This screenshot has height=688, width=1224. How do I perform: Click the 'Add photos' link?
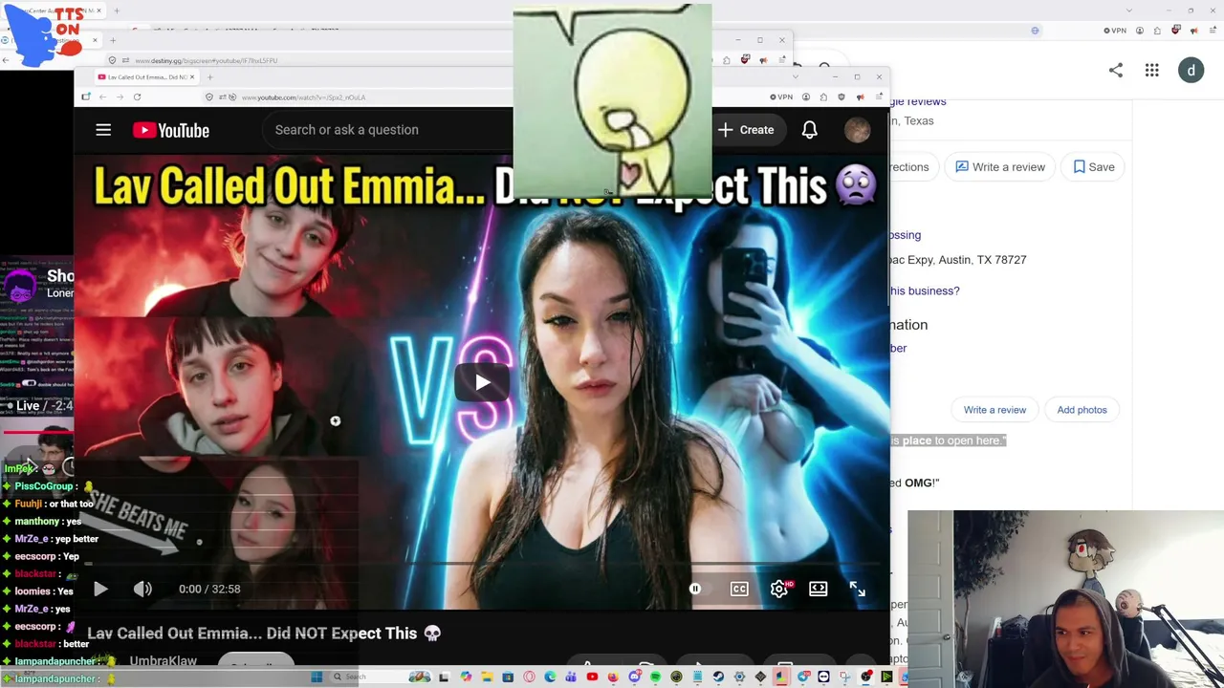[1082, 410]
